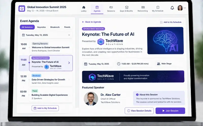Click the calendar icon beside session date
Screen dimensions: 203x126
(x=86, y=64)
